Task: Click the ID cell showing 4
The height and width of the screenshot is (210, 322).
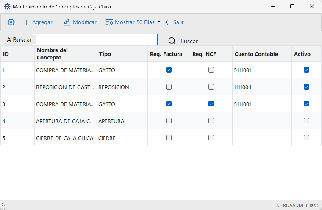Action: click(17, 121)
